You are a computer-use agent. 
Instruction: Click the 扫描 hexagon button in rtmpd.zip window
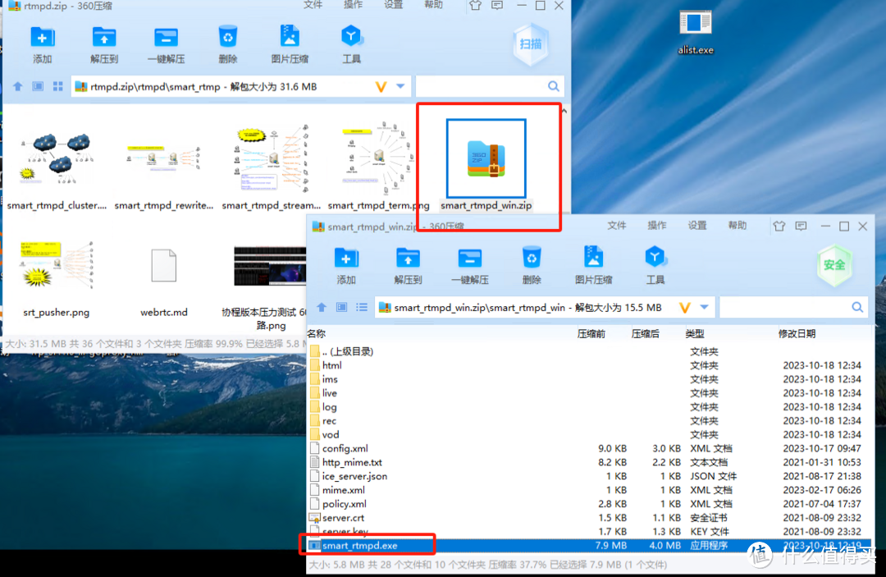coord(531,44)
